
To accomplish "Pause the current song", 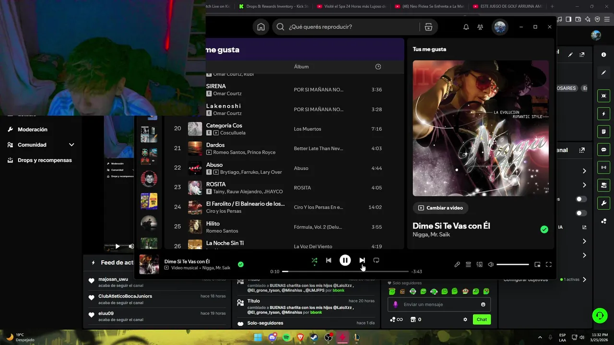I will 345,260.
